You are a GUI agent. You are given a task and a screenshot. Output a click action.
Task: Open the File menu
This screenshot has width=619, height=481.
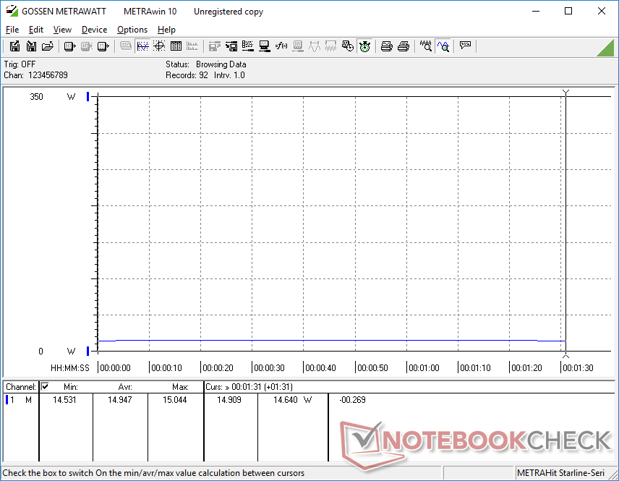coord(12,30)
